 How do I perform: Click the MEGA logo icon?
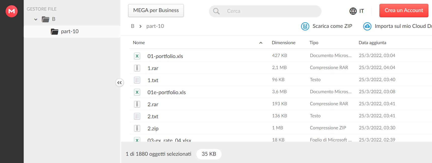click(12, 11)
